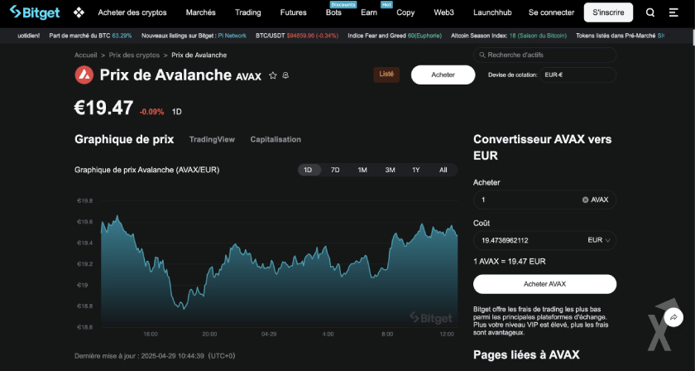Open the Devise de cotation EUR-€ selector
This screenshot has width=695, height=371.
coord(578,75)
